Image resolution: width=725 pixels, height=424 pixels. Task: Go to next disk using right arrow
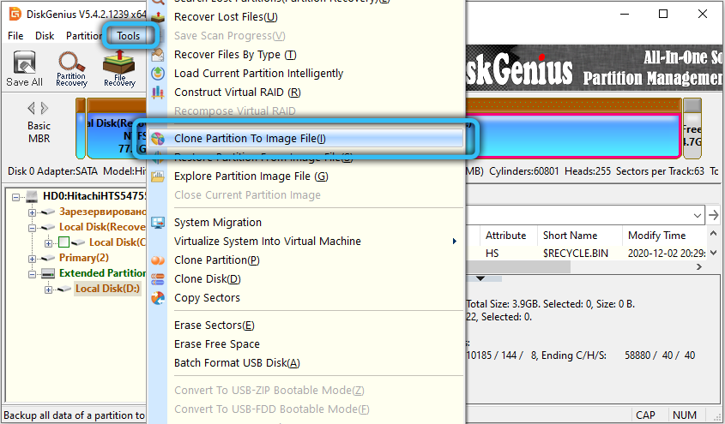point(45,108)
